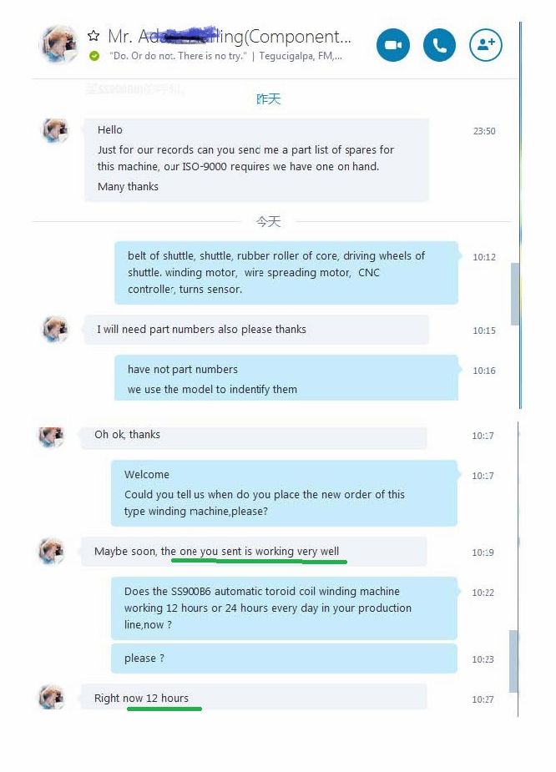Click the avatar beside 'Maybe soon' message
The height and width of the screenshot is (772, 556).
click(x=52, y=551)
